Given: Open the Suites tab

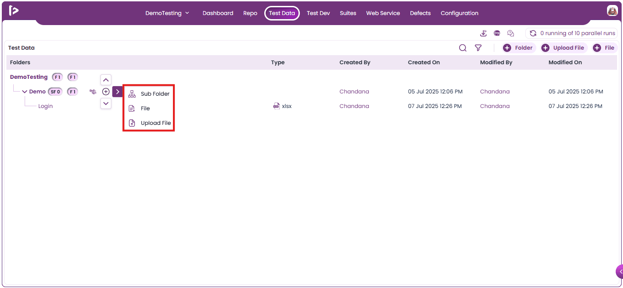Looking at the screenshot, I should [348, 13].
